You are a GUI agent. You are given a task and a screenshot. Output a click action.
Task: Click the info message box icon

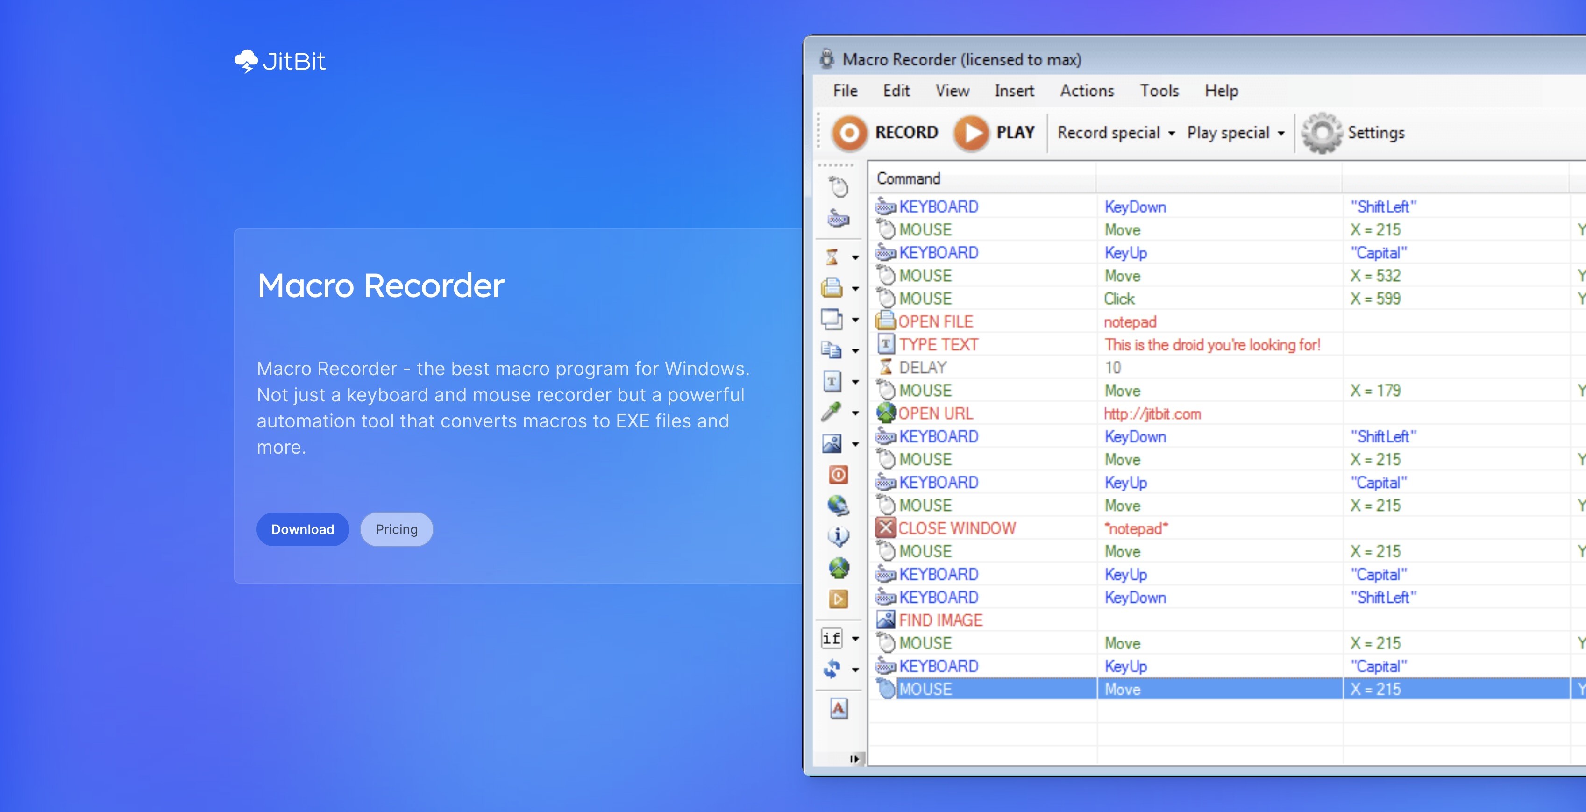tap(838, 535)
